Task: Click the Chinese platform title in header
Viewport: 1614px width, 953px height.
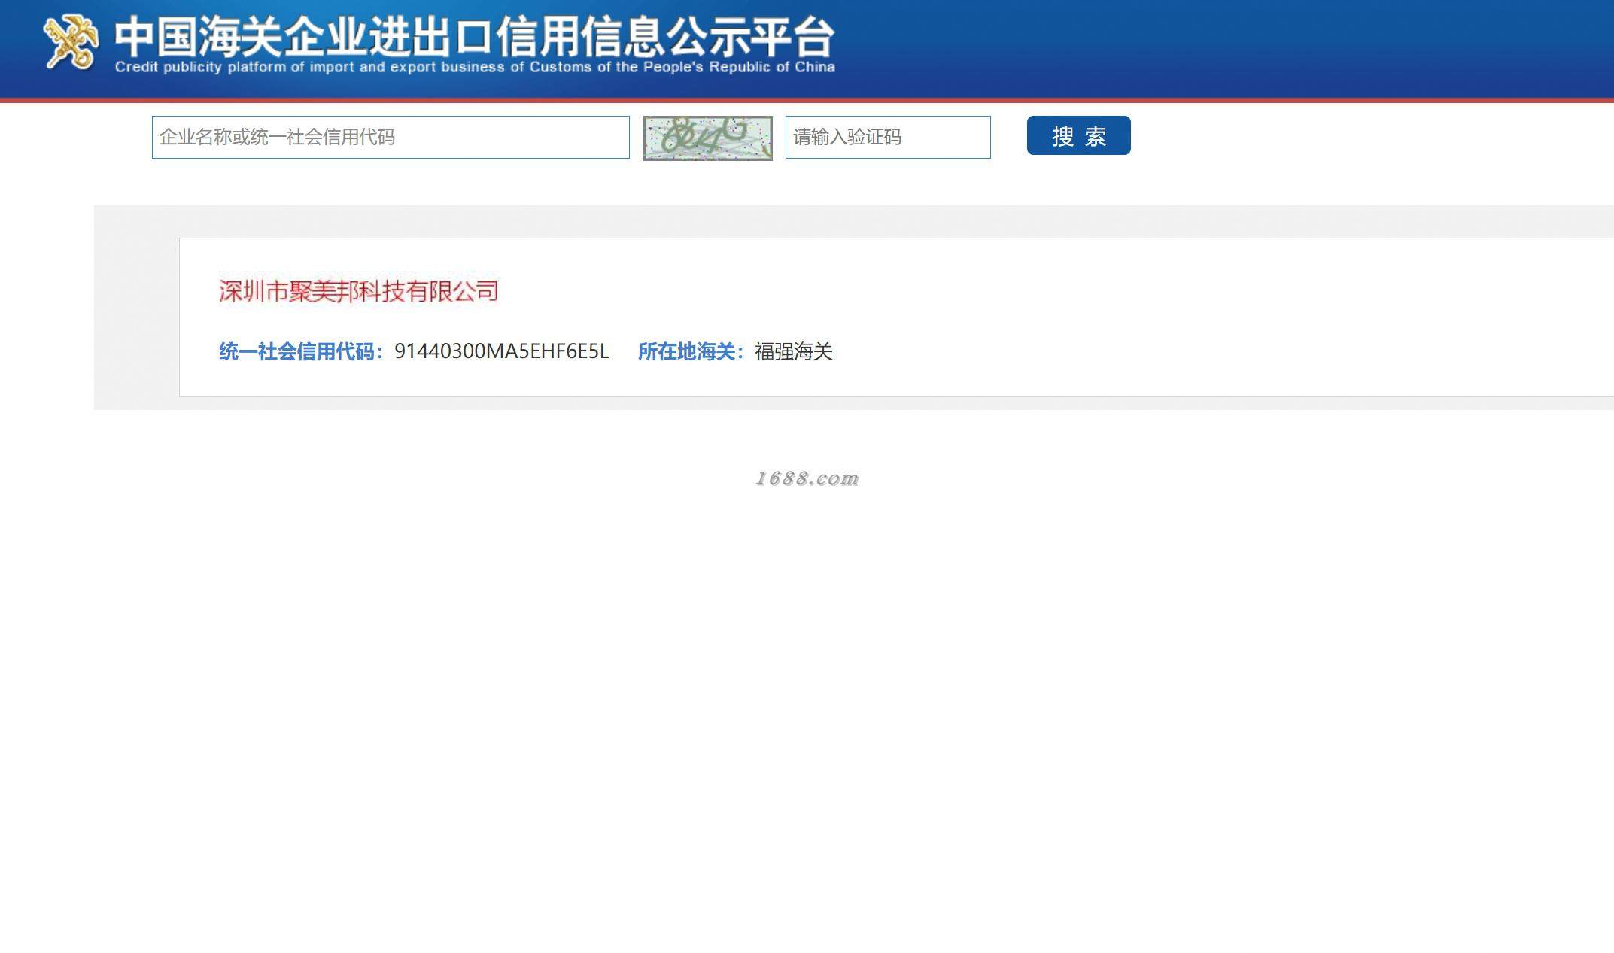Action: pos(474,36)
